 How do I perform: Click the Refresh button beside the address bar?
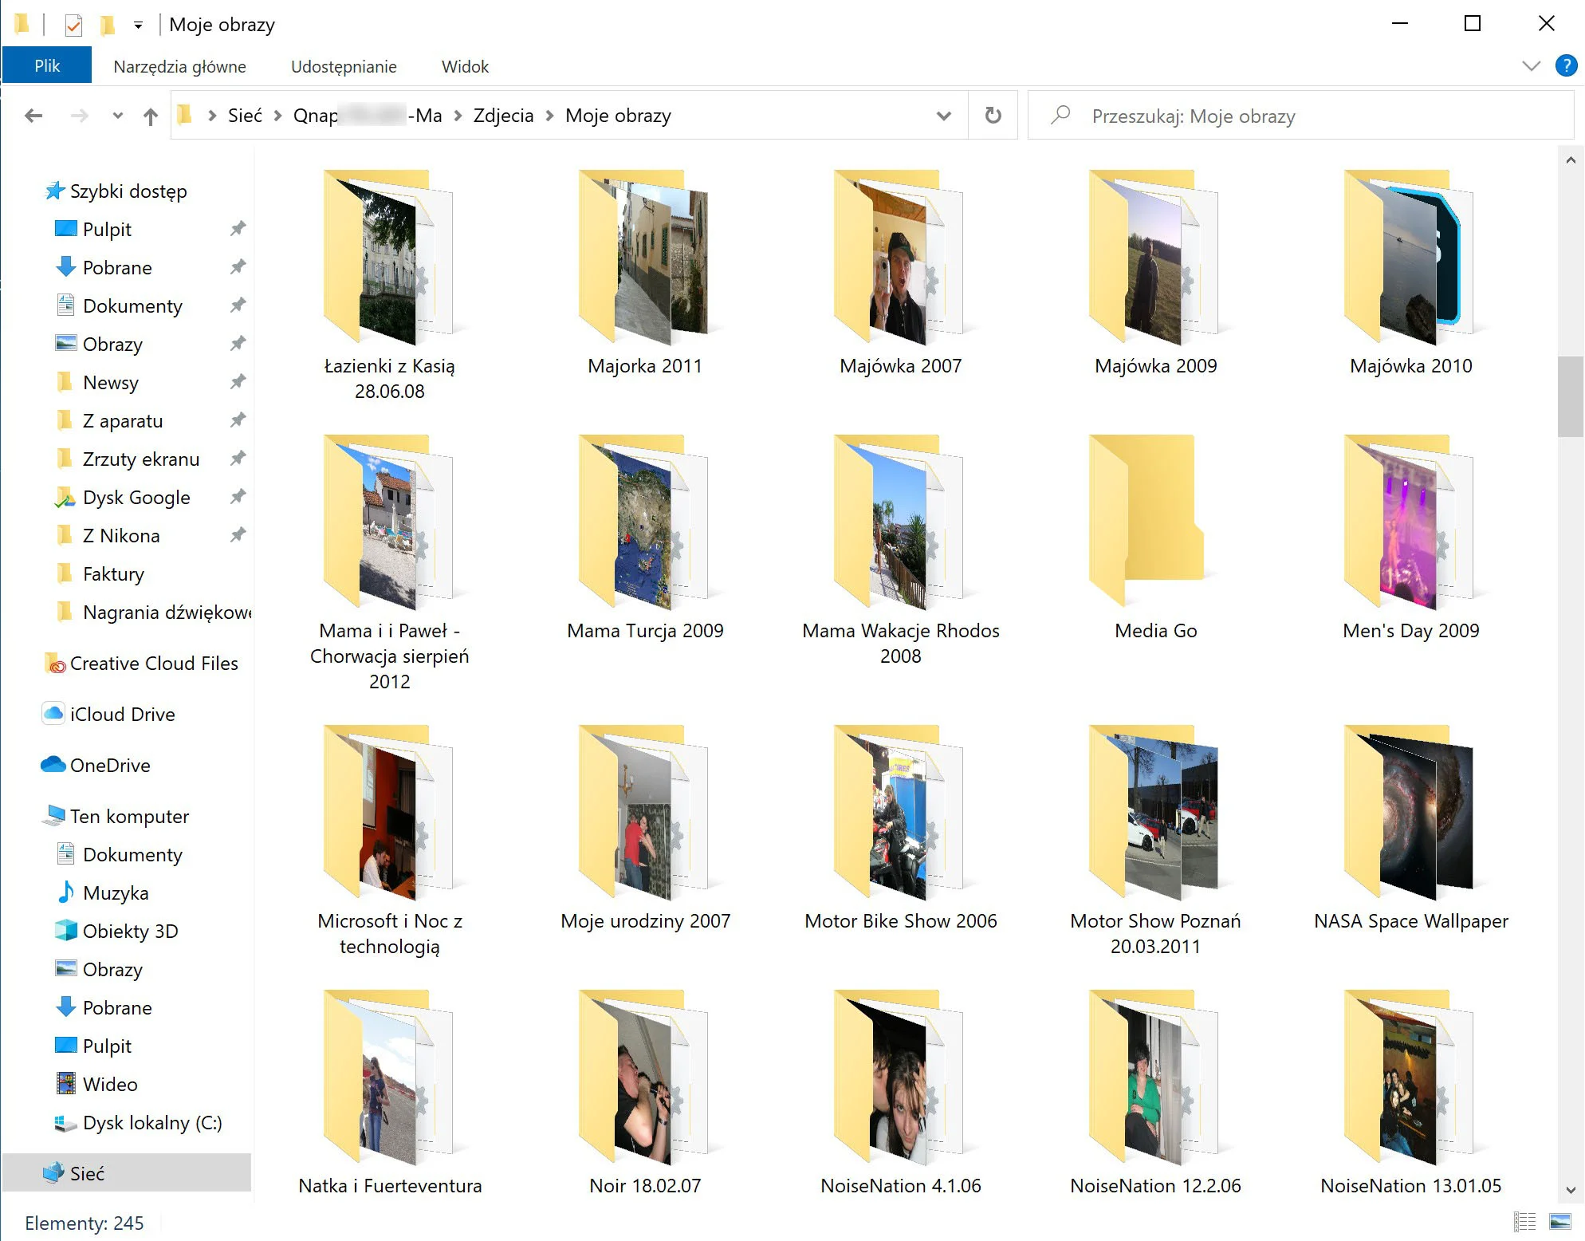993,116
